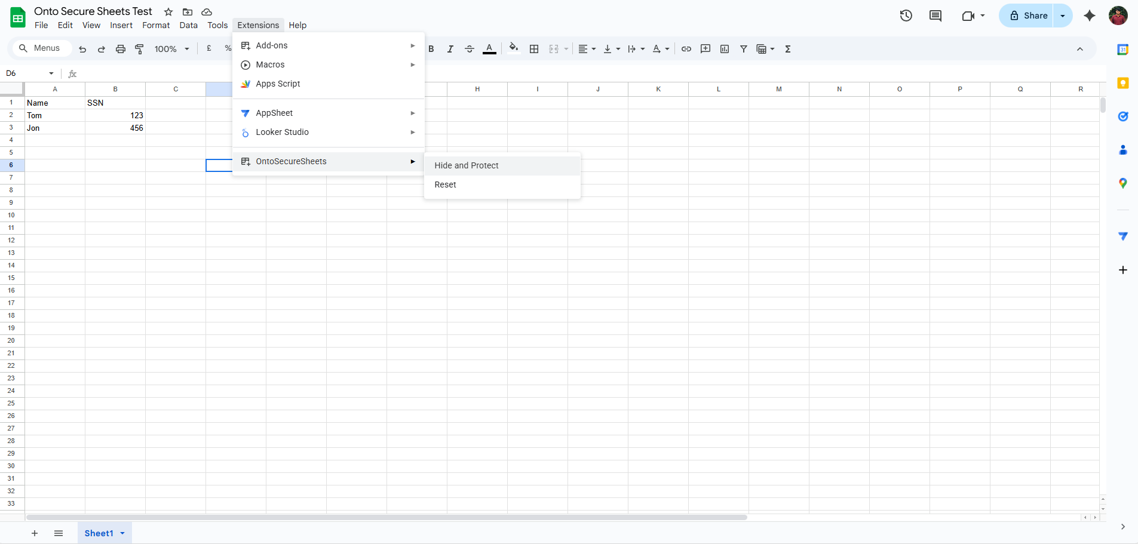Insert a link using toolbar icon
1138x544 pixels.
click(686, 49)
